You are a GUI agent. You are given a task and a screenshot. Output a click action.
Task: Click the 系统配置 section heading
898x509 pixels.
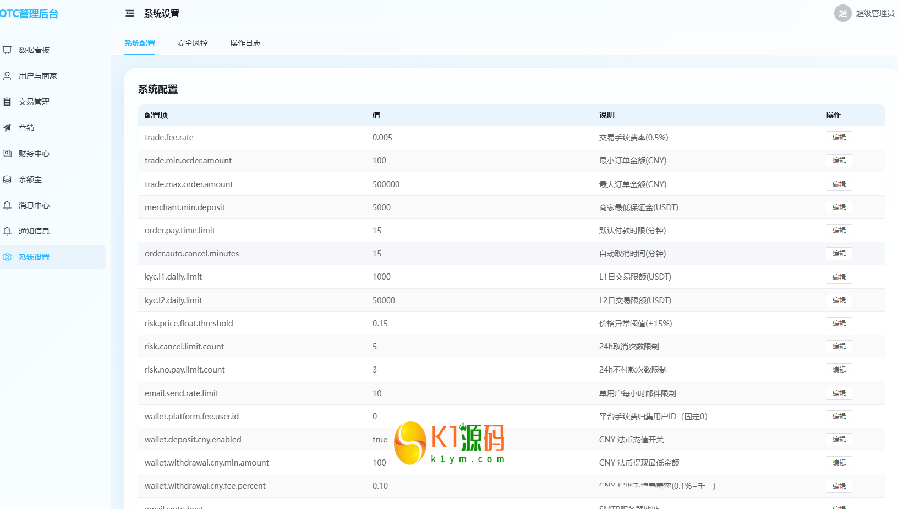click(158, 89)
